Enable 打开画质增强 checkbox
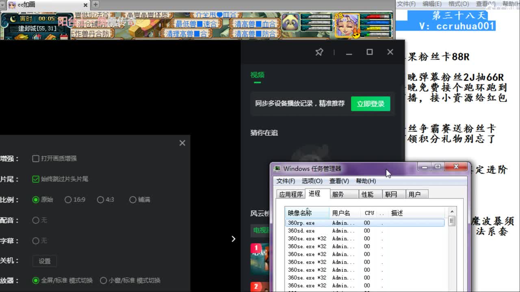This screenshot has height=292, width=520. [36, 159]
